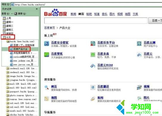Open the 地图 link in search services
The height and width of the screenshot is (116, 162).
click(x=54, y=98)
